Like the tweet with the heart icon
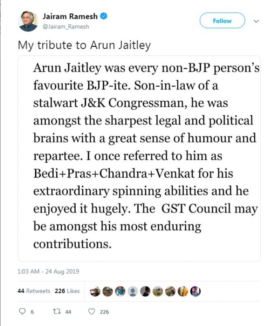 pyautogui.click(x=92, y=312)
